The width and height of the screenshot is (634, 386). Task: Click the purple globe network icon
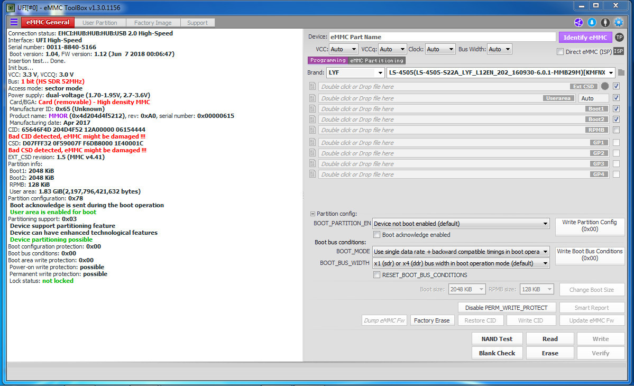pyautogui.click(x=578, y=23)
